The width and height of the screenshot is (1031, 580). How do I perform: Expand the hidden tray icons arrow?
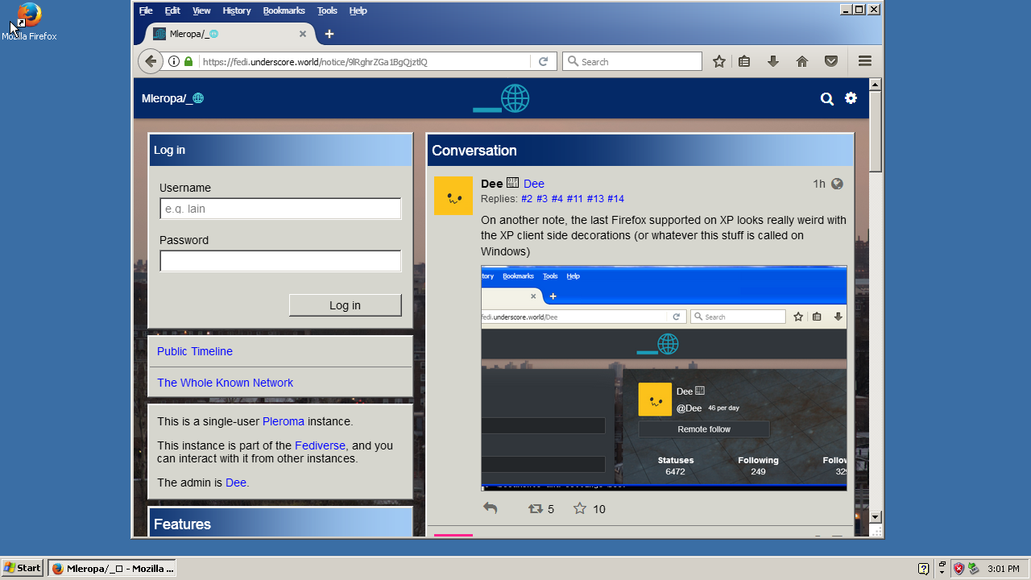pos(942,571)
